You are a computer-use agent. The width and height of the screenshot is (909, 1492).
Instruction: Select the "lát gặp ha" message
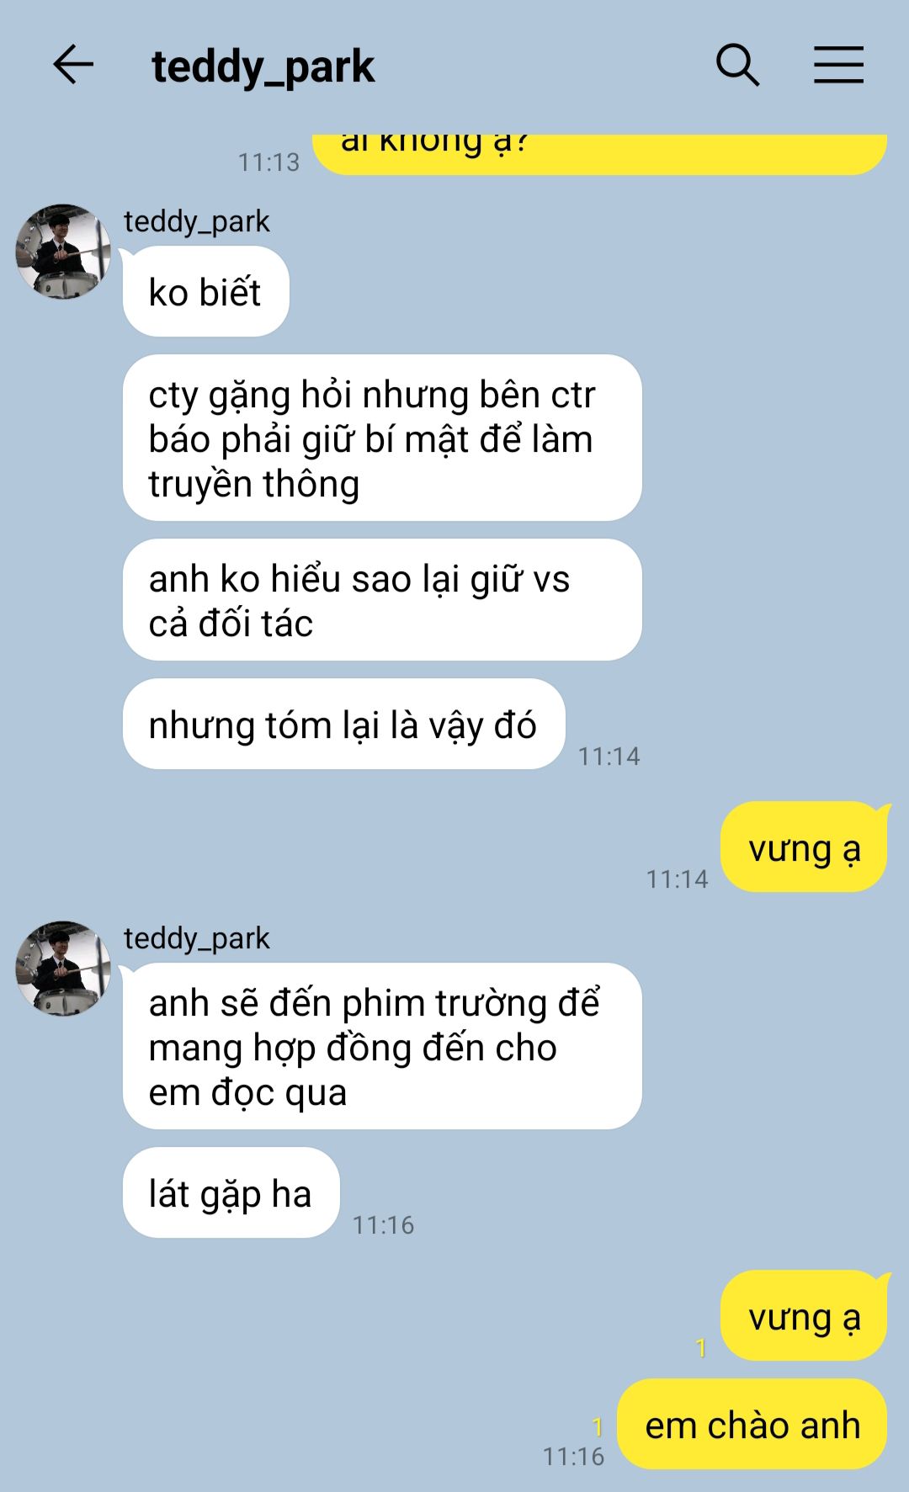coord(231,1192)
